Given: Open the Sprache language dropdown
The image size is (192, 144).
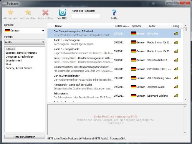Looking at the screenshot, I should click(x=25, y=31).
